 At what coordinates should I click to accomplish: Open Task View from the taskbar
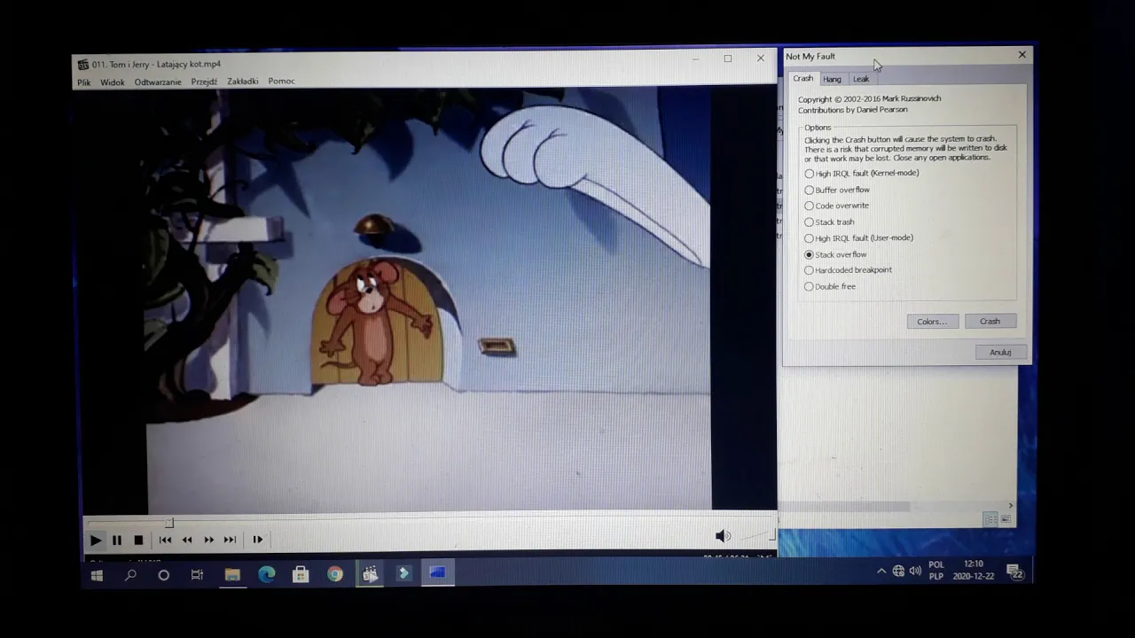(197, 576)
